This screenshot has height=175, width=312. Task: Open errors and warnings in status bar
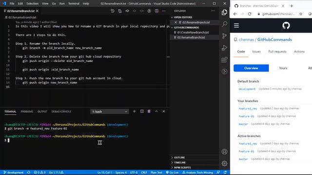pyautogui.click(x=39, y=173)
